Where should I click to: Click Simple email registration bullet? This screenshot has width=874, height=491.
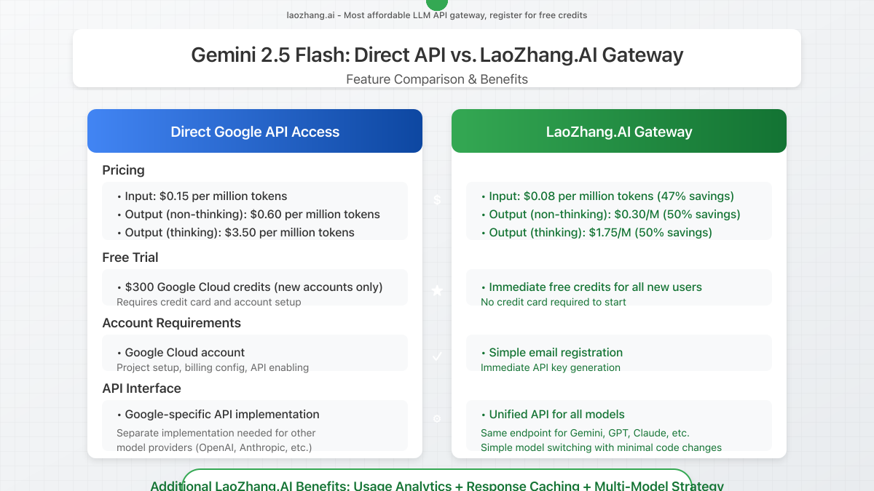(551, 353)
